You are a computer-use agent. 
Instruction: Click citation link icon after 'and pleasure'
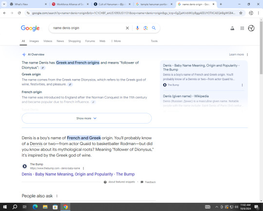70,84
